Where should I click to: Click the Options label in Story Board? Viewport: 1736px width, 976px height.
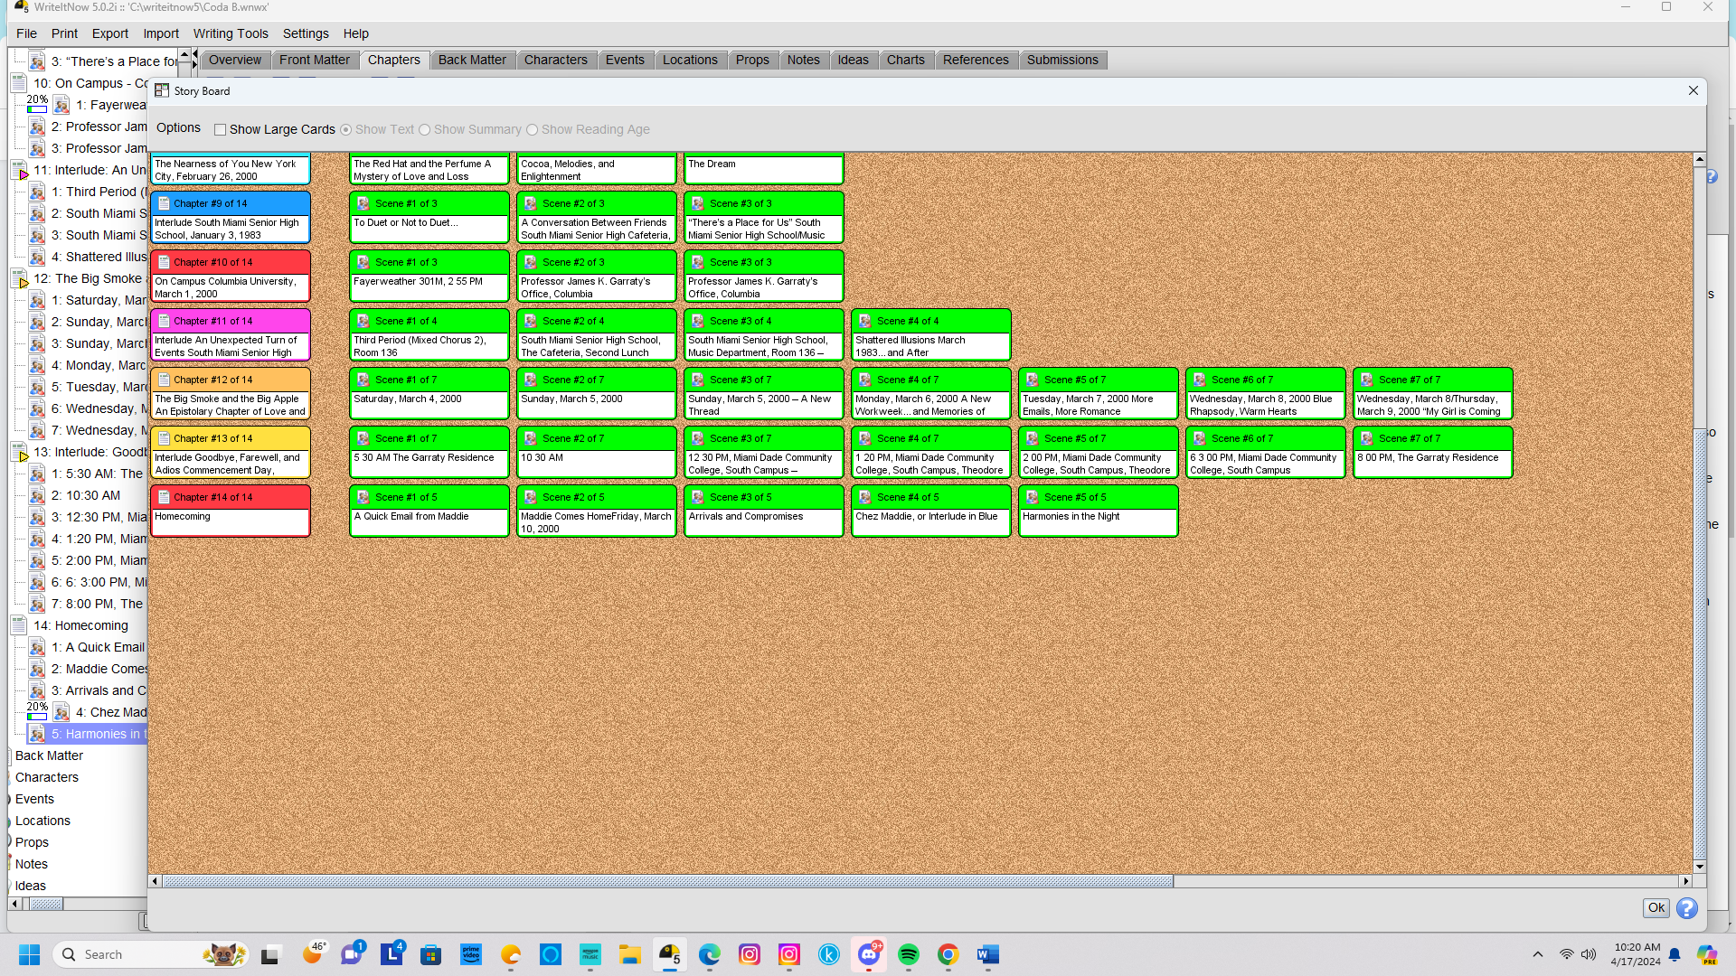[178, 128]
